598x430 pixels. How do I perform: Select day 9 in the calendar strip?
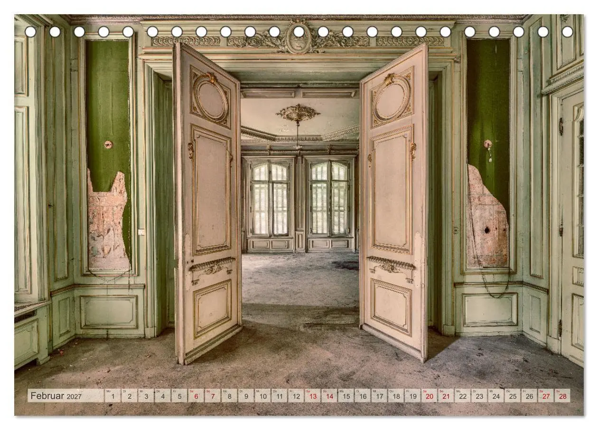(x=245, y=396)
